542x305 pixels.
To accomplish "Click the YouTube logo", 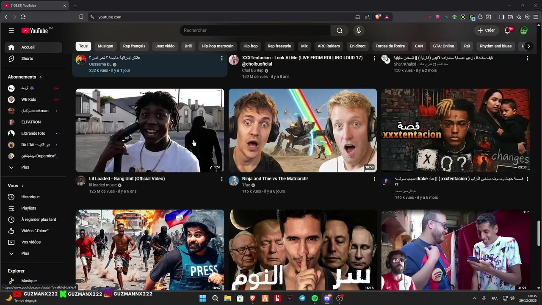I will tap(35, 30).
